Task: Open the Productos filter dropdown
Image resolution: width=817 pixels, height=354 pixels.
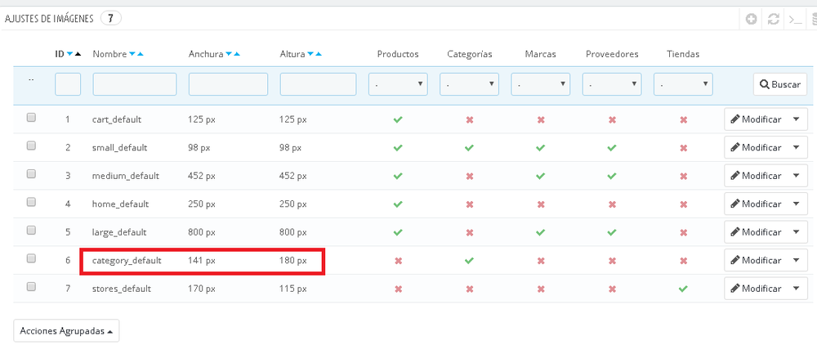Action: [398, 84]
